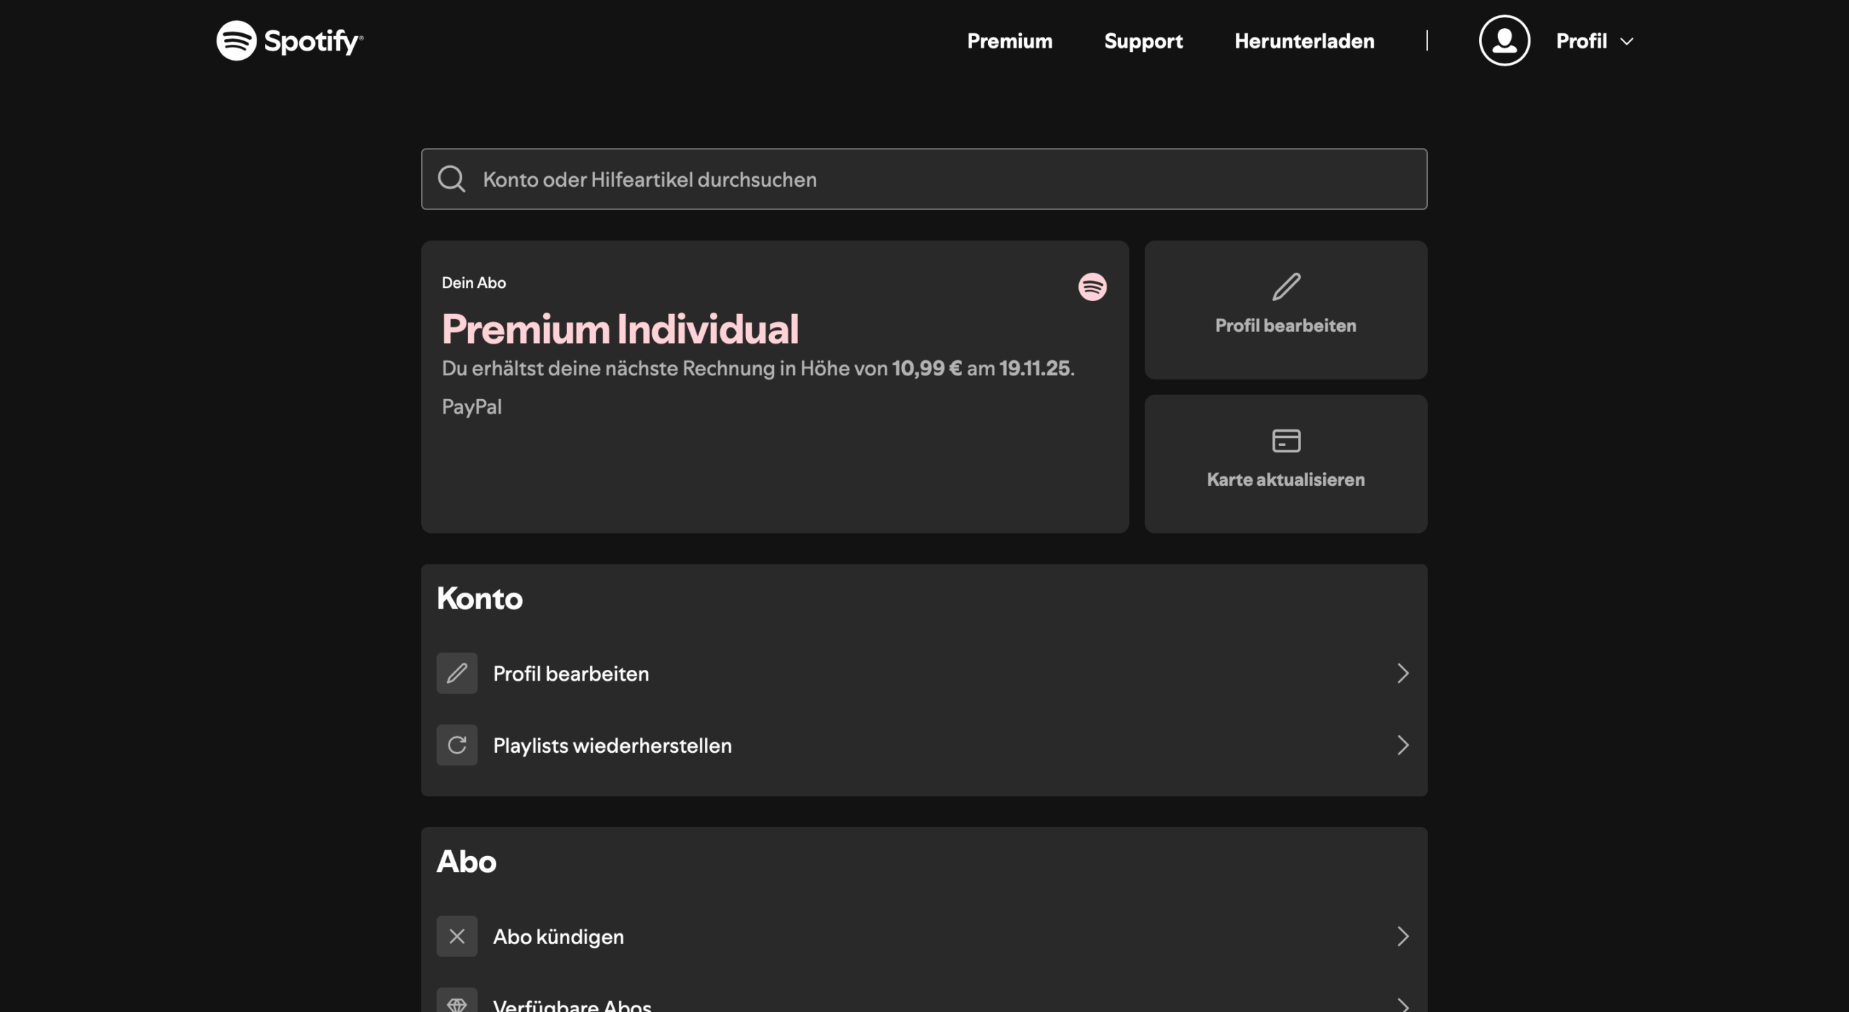Click the X icon beside Abo kündigen

[x=456, y=936]
